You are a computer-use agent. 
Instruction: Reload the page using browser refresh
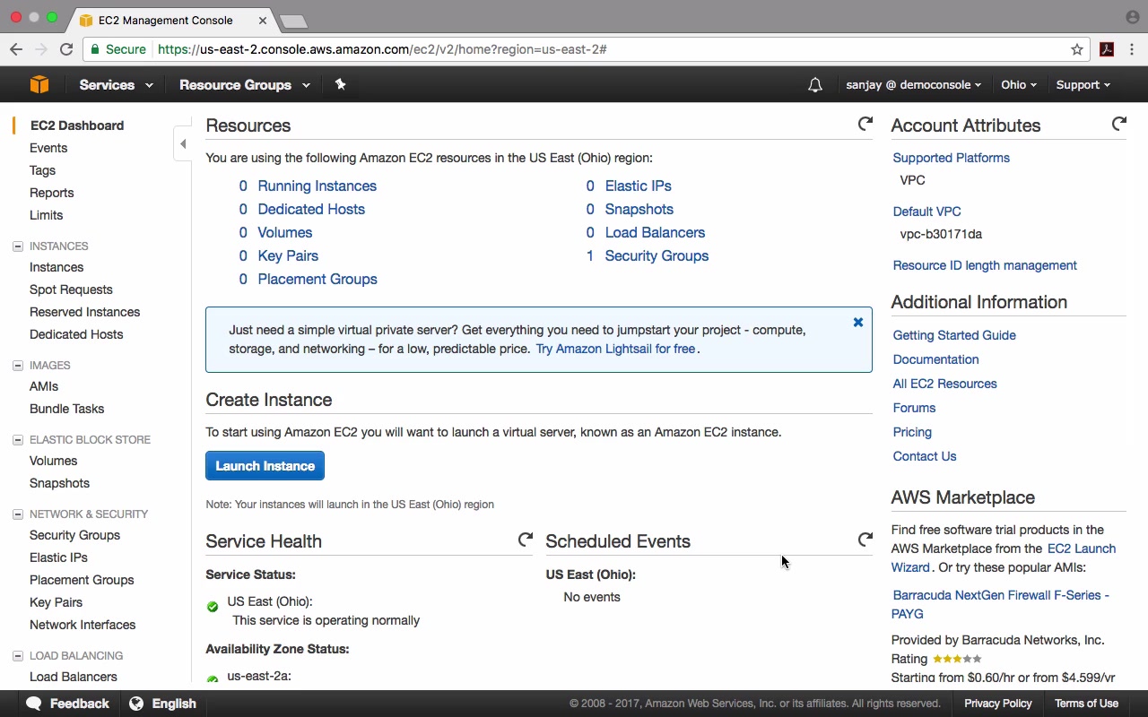[x=66, y=49]
